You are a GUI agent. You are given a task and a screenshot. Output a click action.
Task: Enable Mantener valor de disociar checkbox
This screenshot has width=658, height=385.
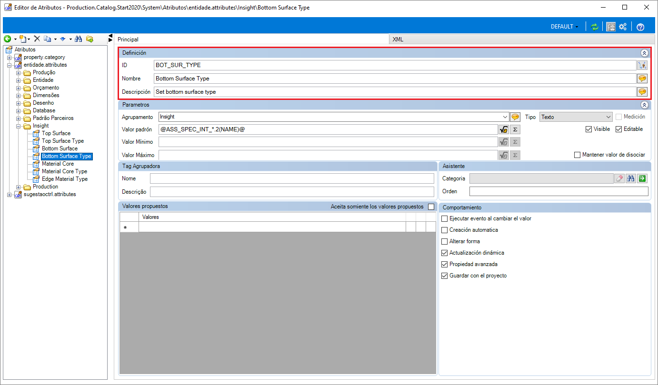578,155
